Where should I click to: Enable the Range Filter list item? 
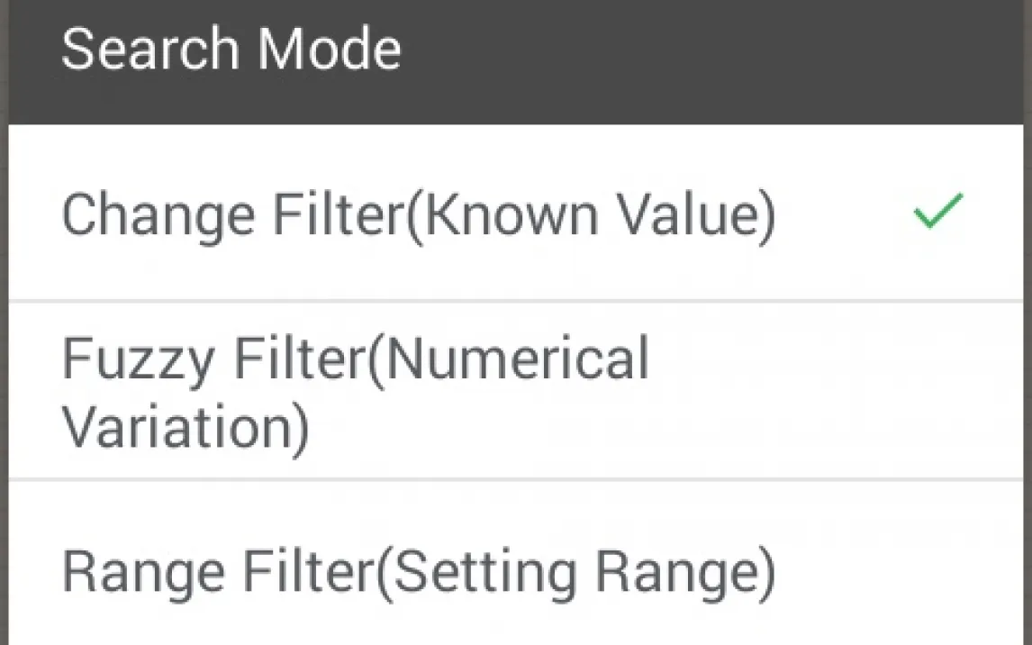click(x=418, y=573)
